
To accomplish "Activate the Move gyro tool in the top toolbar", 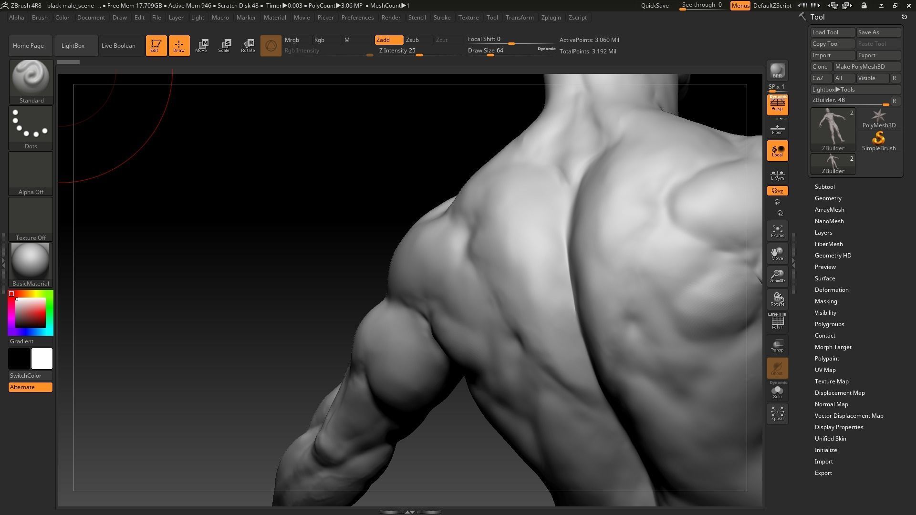I will 202,45.
